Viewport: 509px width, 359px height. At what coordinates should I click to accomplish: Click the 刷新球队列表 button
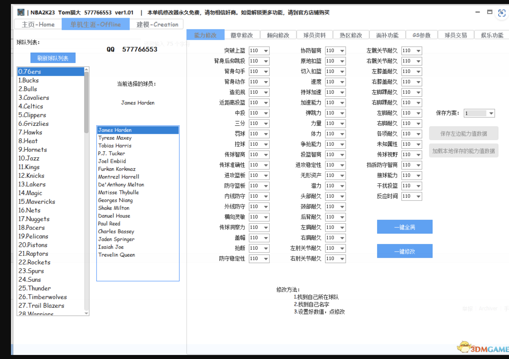53,58
